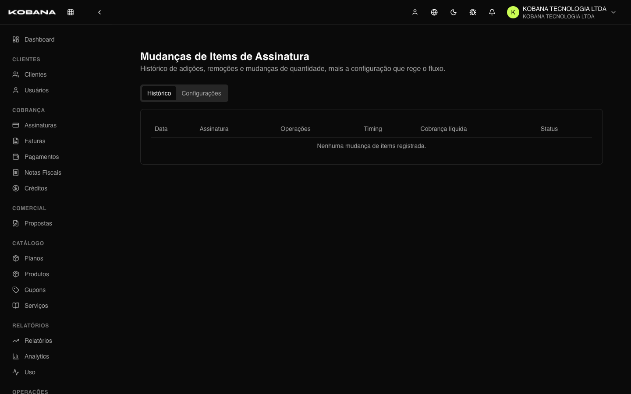Click the COBRANÇA section label
Viewport: 631px width, 394px height.
click(x=28, y=110)
